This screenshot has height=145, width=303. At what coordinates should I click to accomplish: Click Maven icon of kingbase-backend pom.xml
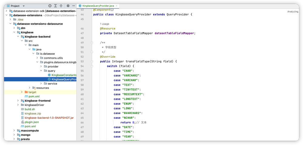26,96
